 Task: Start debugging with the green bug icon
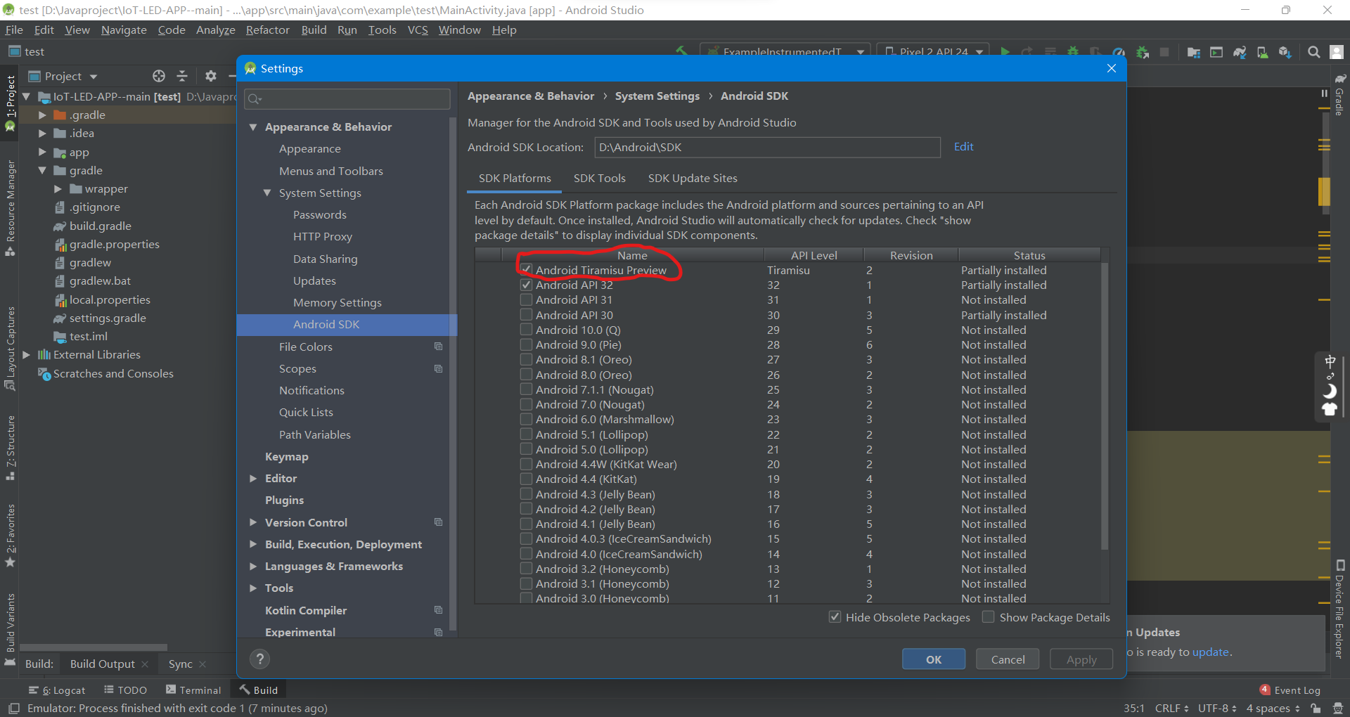(x=1073, y=52)
